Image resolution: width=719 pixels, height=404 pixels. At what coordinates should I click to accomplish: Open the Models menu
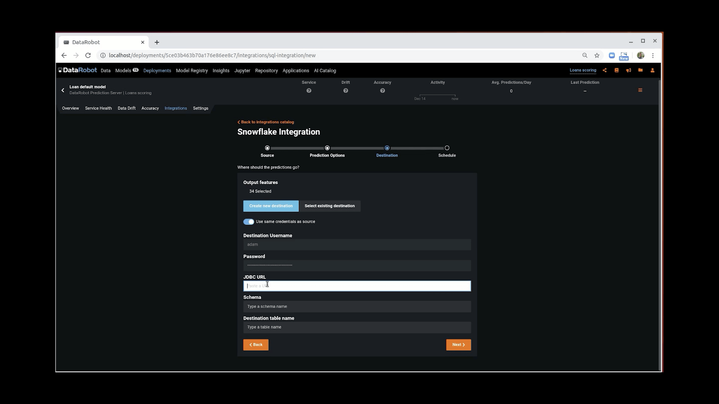[127, 70]
